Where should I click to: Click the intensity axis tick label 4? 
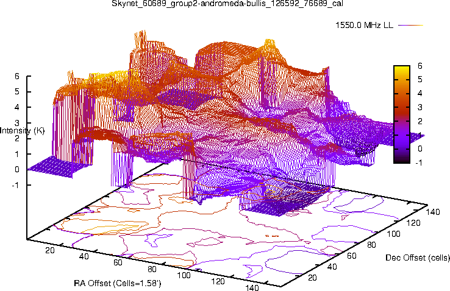tap(17, 107)
